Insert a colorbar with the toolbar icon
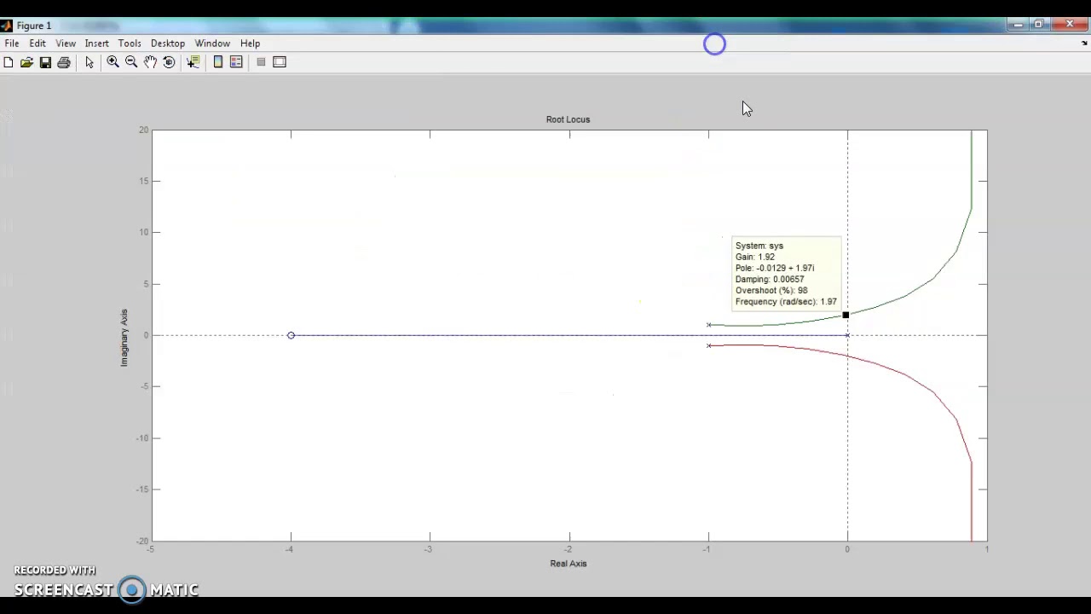1091x614 pixels. click(x=218, y=62)
